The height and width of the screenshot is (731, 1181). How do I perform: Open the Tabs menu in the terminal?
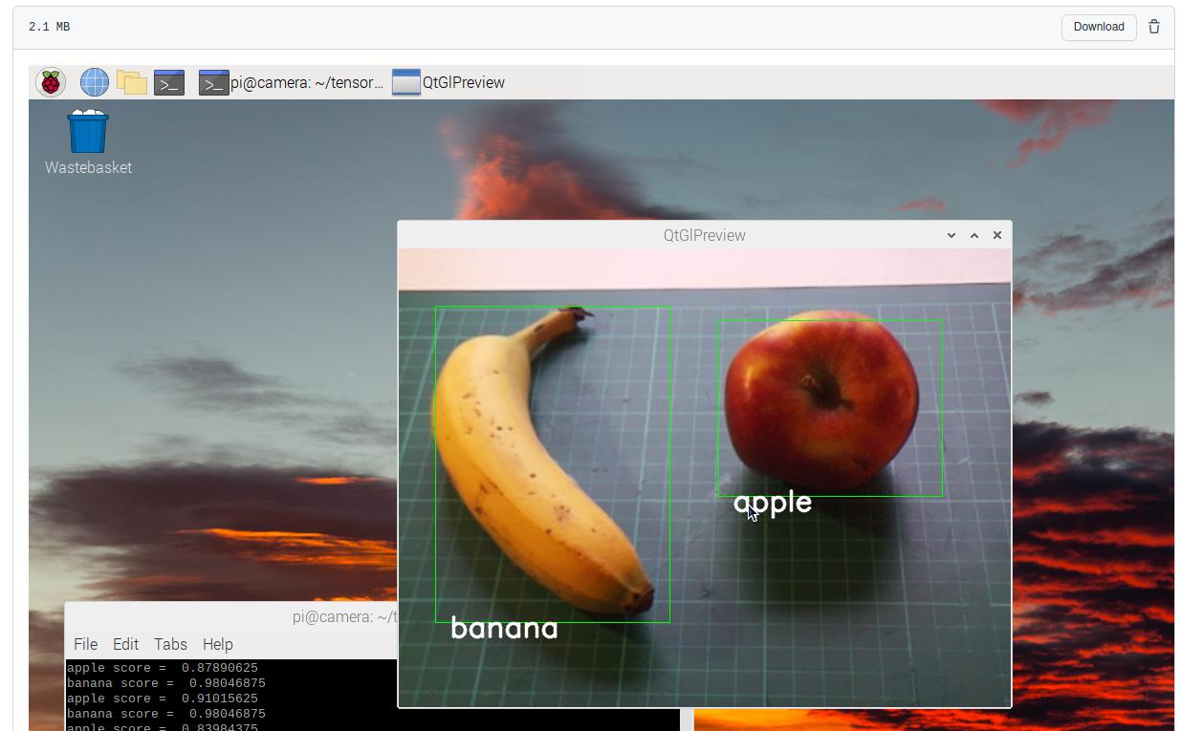click(x=170, y=644)
